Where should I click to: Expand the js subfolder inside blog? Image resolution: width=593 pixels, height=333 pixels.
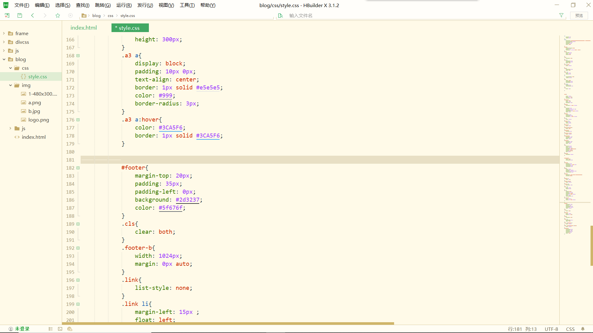(11, 128)
